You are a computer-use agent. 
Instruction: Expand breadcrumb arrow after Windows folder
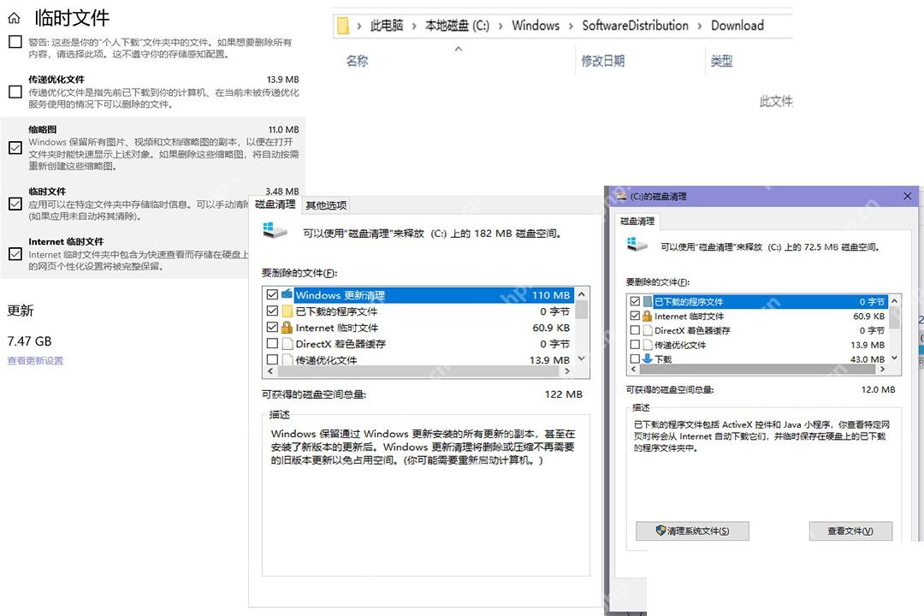(x=571, y=26)
